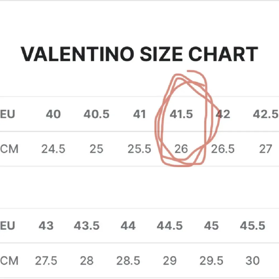Click the EU size 40.5 value
279x279 pixels.
click(97, 114)
